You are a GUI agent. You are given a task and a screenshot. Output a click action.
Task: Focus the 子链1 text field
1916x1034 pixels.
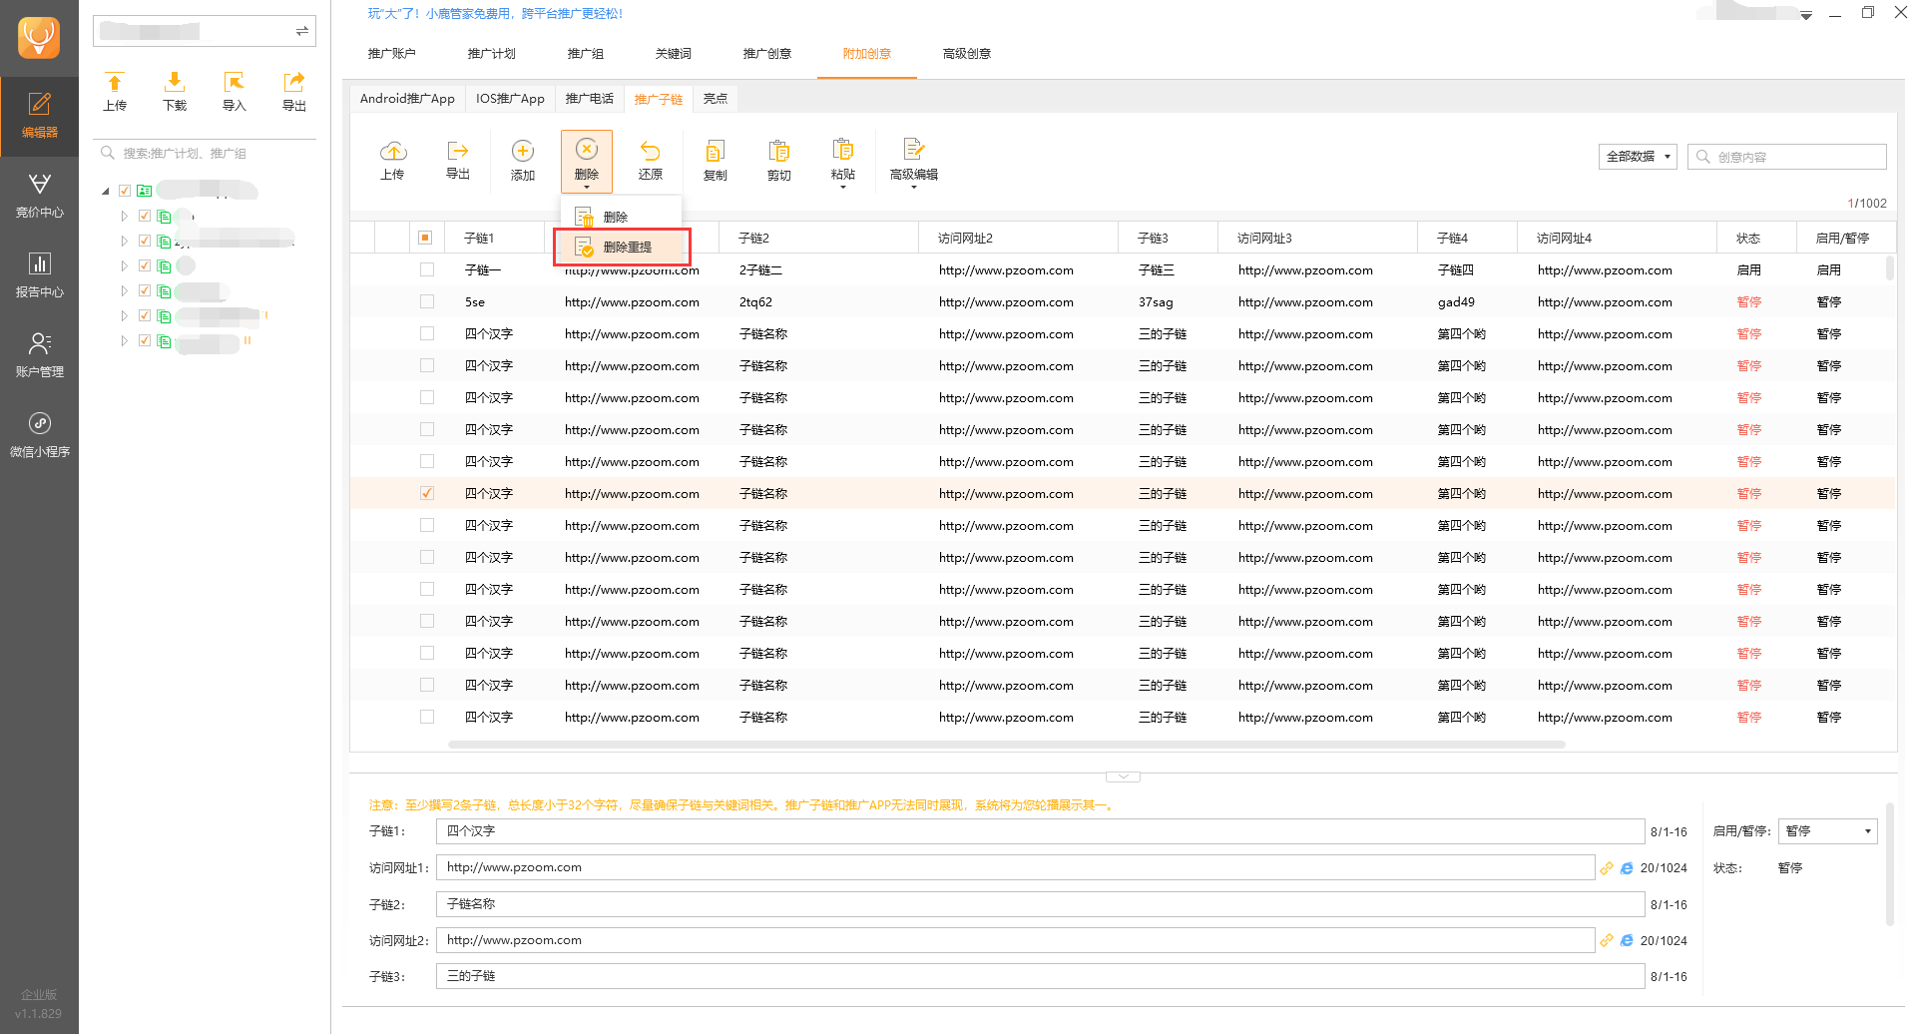coord(1040,831)
